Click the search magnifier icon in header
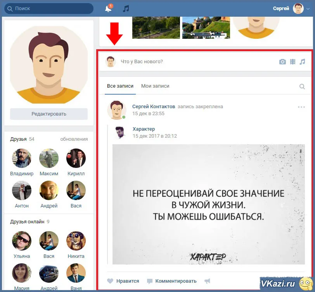This screenshot has width=315, height=292. 10,9
